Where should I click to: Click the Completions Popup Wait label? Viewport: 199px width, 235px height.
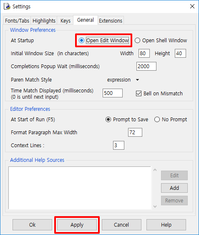tap(55, 66)
